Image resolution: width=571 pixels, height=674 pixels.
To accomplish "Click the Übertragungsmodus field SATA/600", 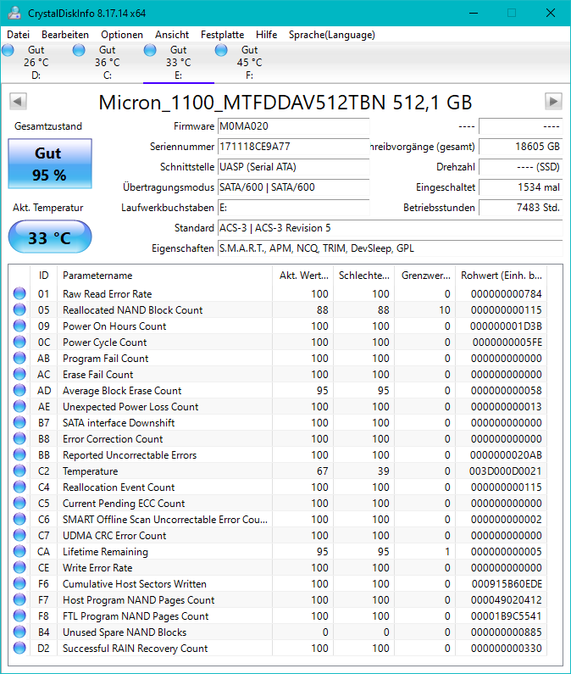I will click(x=293, y=187).
